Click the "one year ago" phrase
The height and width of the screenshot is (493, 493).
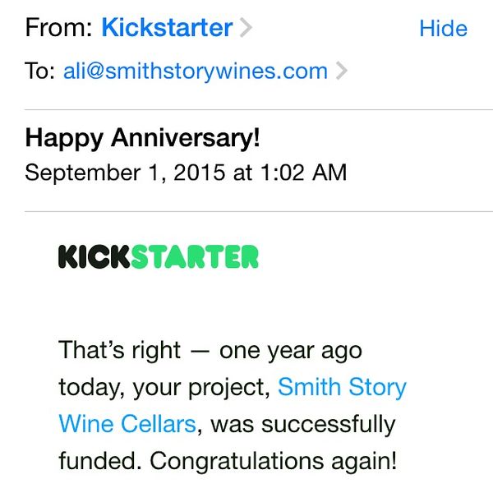(x=291, y=351)
